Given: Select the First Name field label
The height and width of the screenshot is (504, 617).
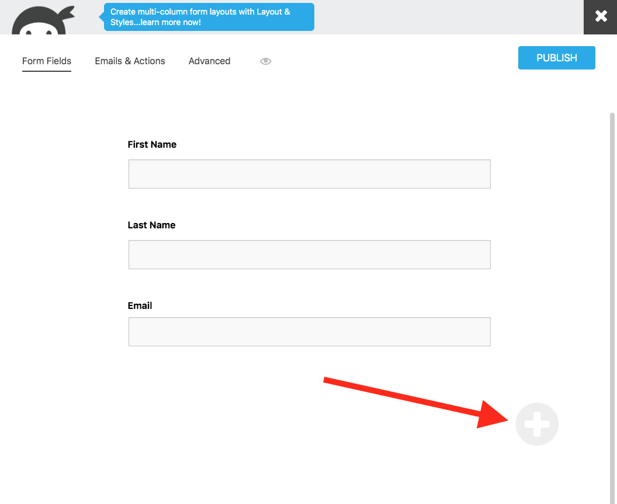Looking at the screenshot, I should 152,144.
